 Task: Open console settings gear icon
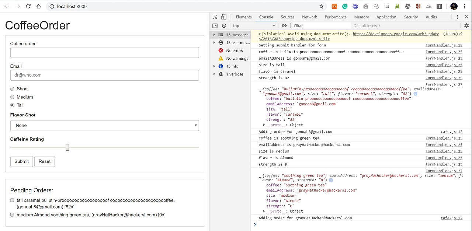466,26
